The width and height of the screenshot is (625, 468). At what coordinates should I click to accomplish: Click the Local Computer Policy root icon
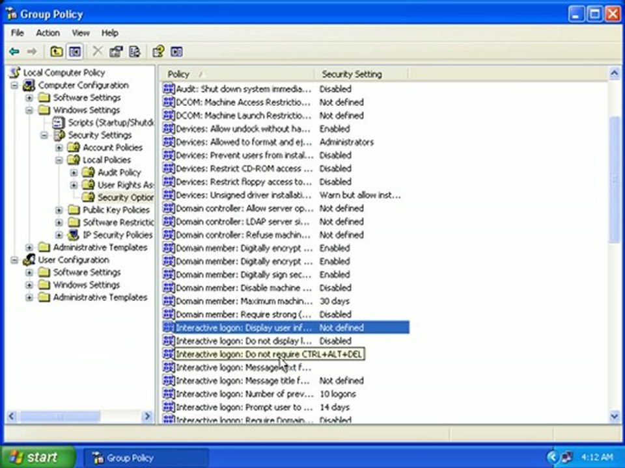coord(14,72)
